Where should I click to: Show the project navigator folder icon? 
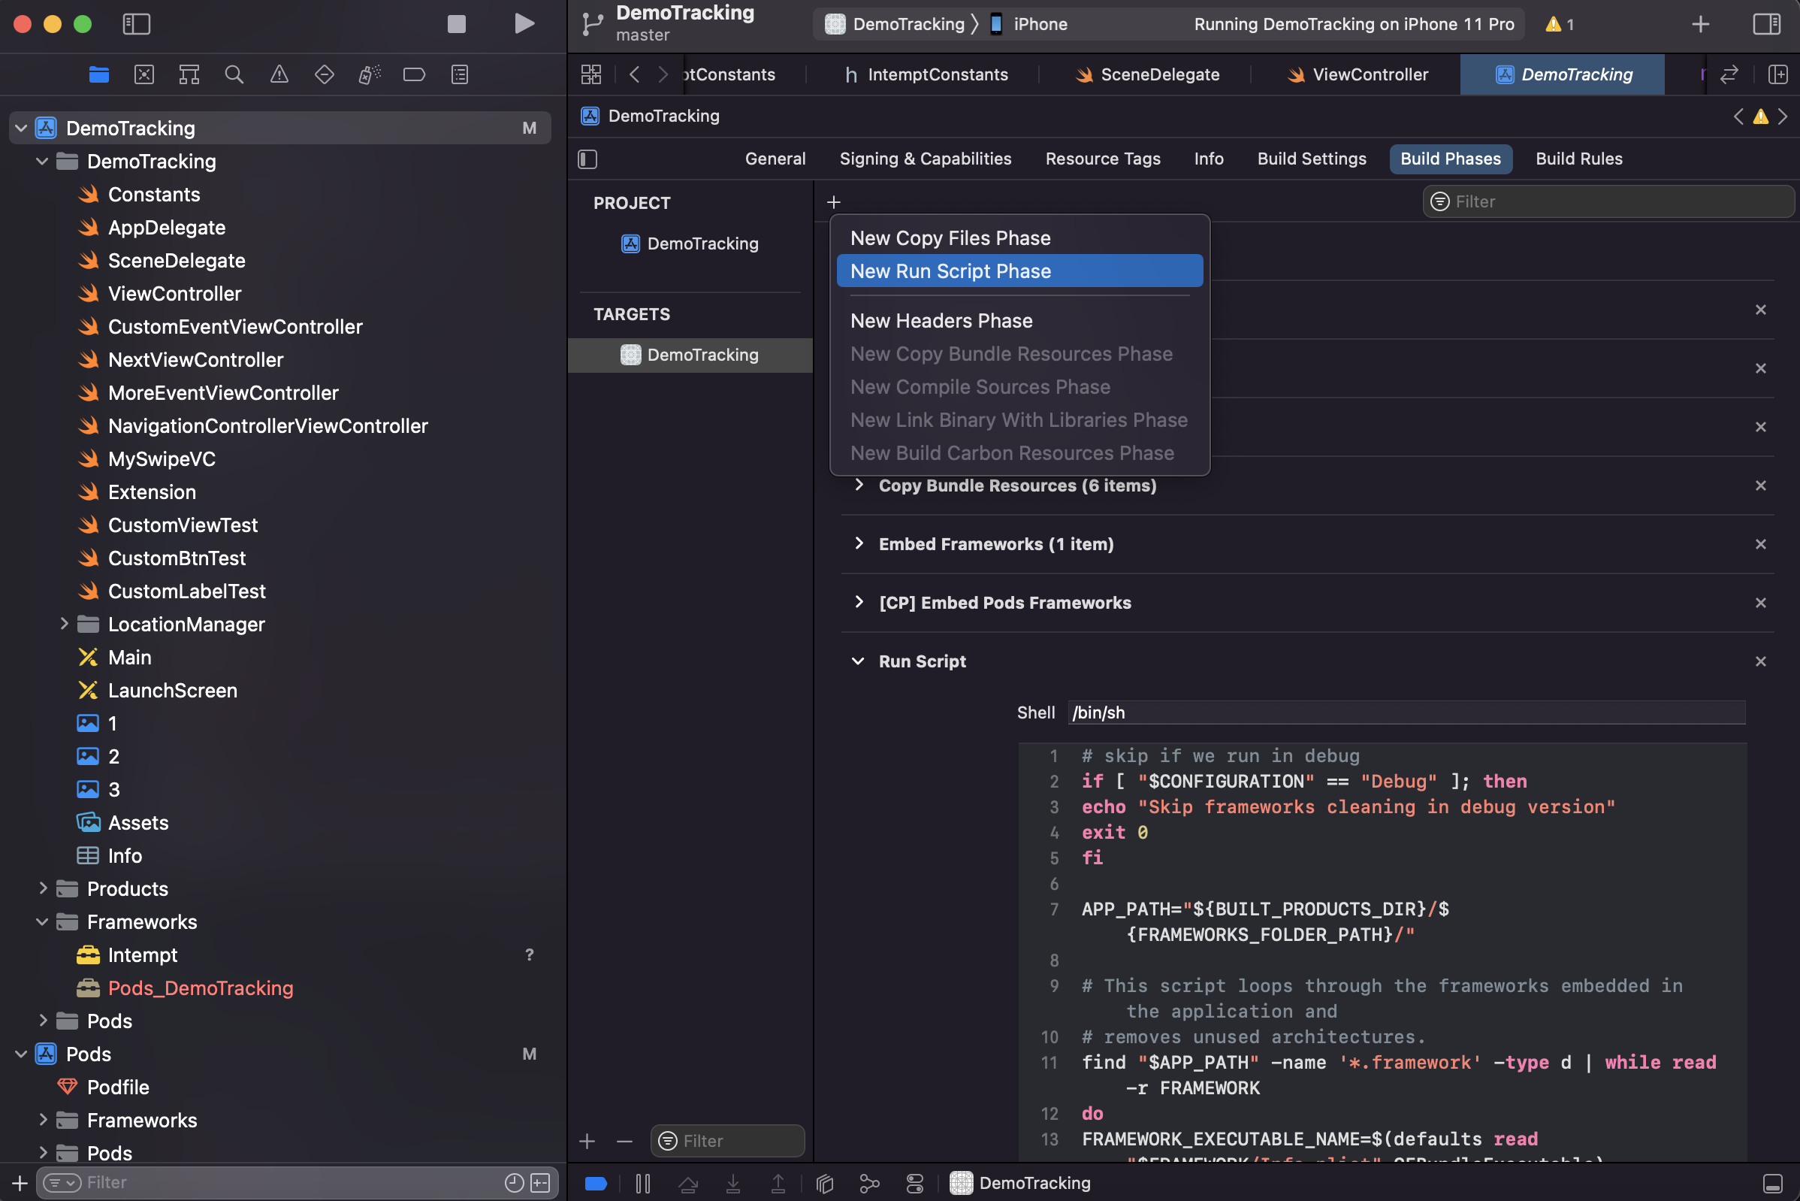(x=98, y=74)
